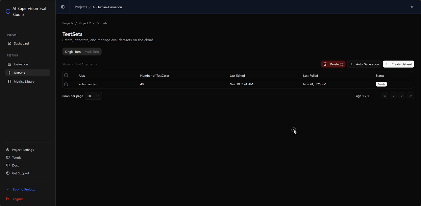Open the Rows per page dropdown
Viewport: 421px width, 206px height.
coord(93,96)
